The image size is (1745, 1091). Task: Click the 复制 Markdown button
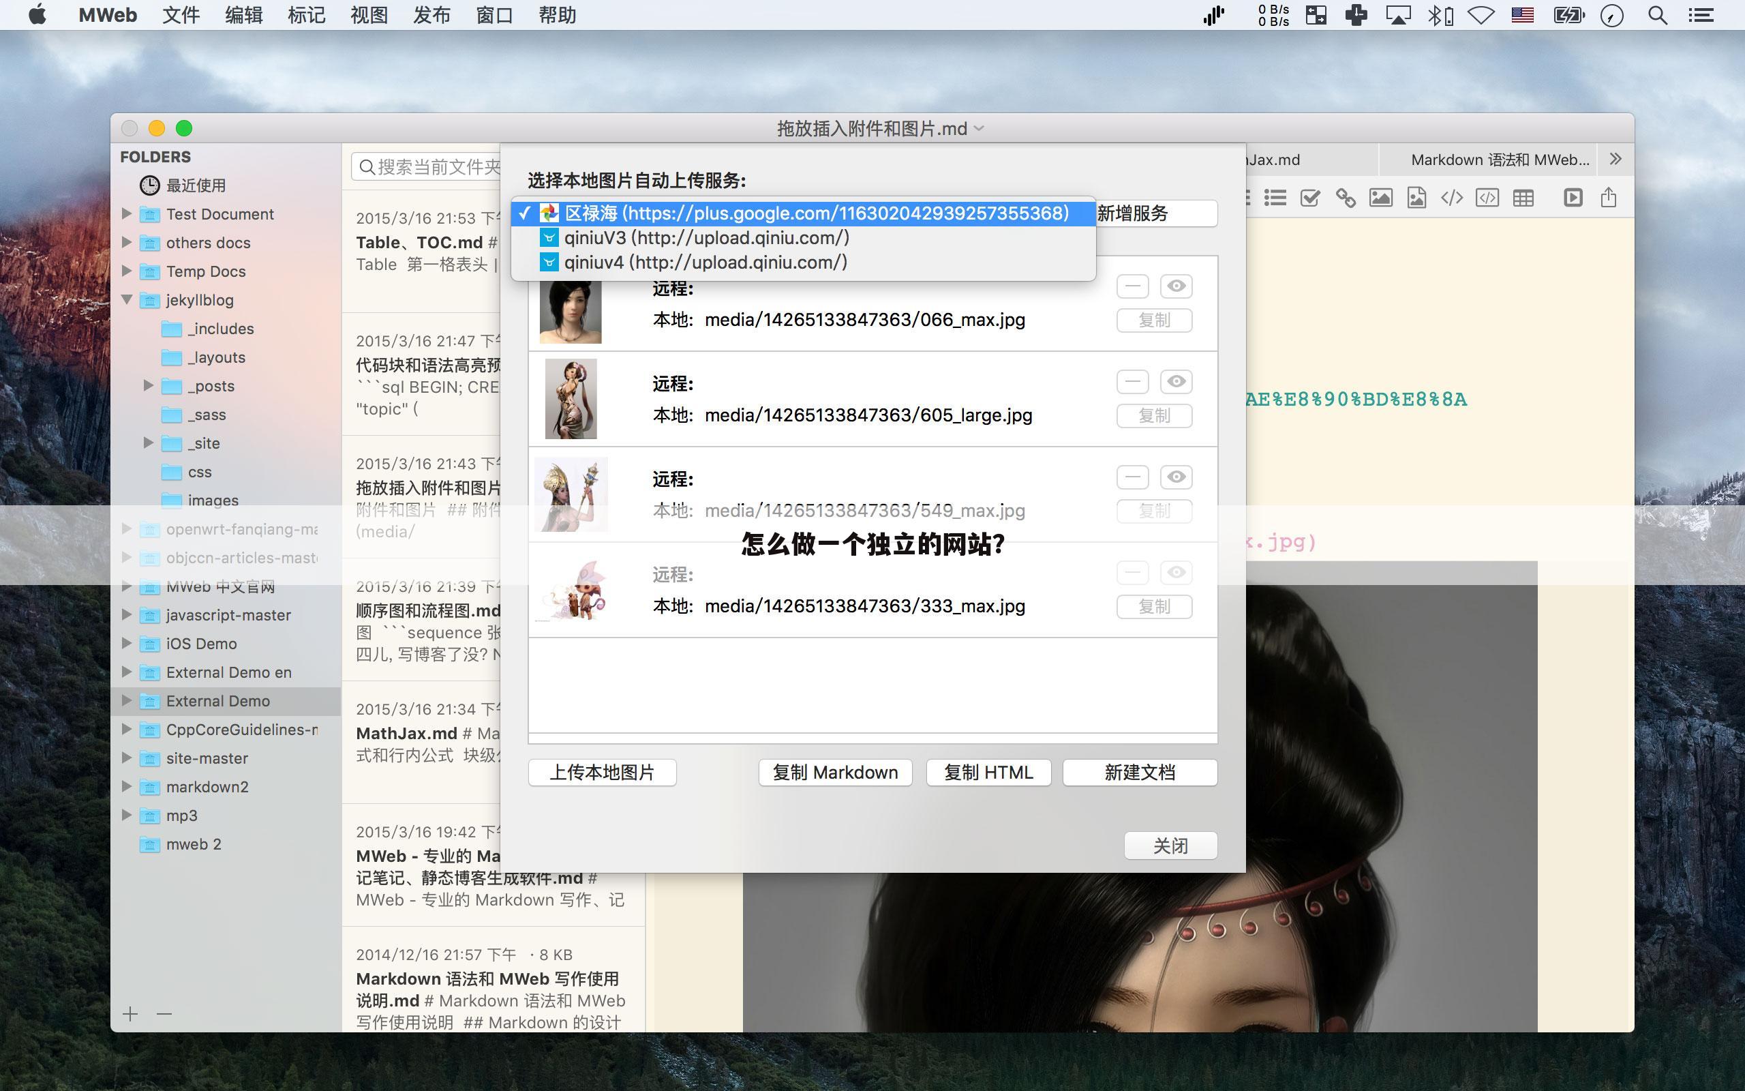[835, 772]
